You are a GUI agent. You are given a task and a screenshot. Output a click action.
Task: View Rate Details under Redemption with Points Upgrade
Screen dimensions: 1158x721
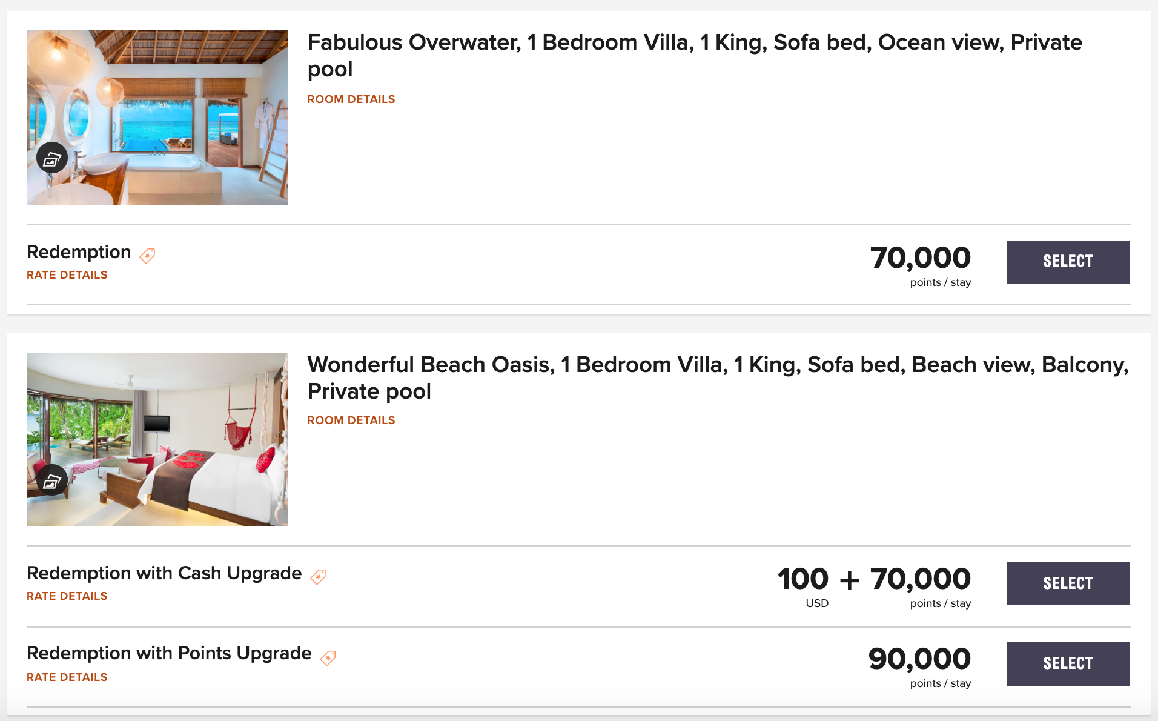67,677
